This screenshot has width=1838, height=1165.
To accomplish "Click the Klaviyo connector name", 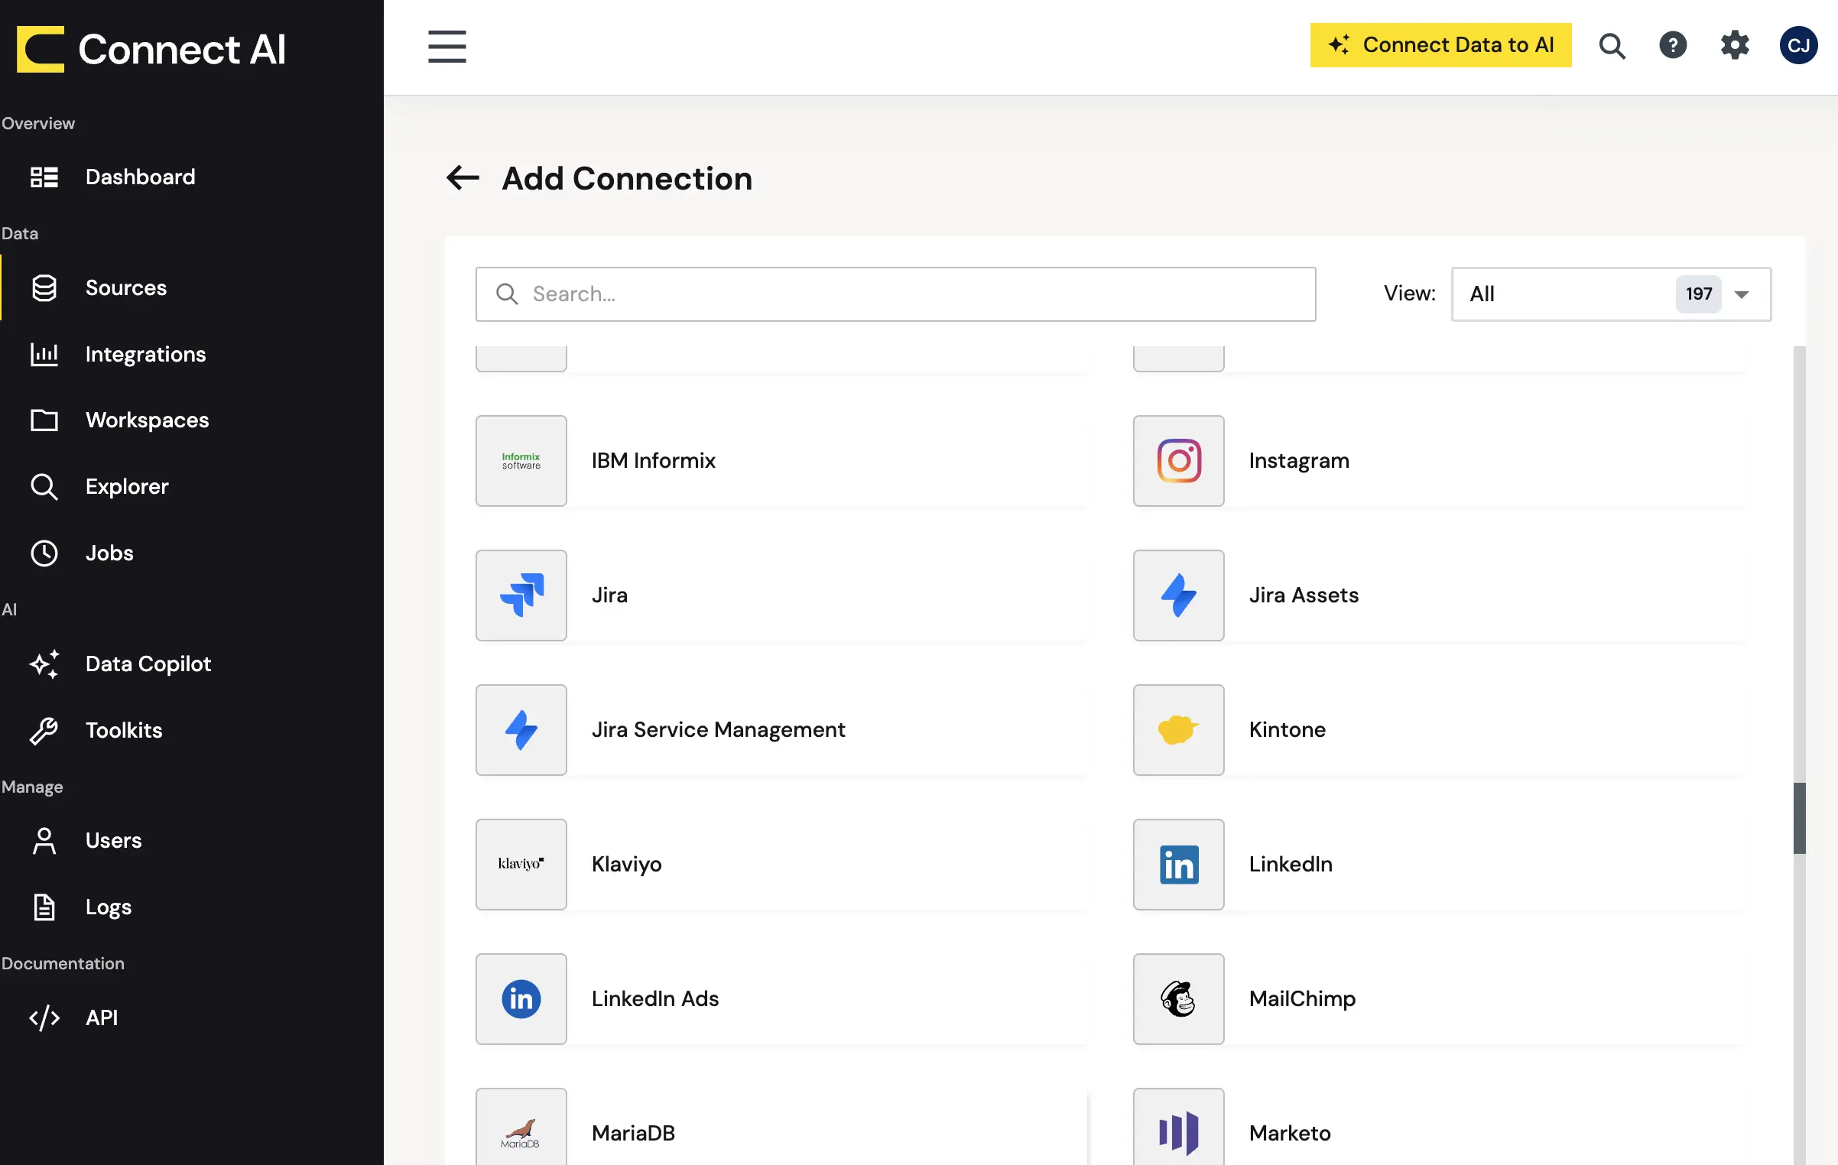I will tap(626, 865).
